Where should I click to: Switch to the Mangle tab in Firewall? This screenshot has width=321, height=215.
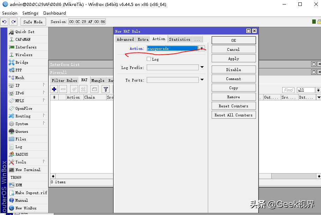click(x=98, y=80)
